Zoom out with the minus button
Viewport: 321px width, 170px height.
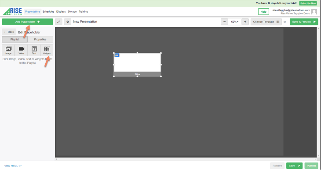click(224, 22)
